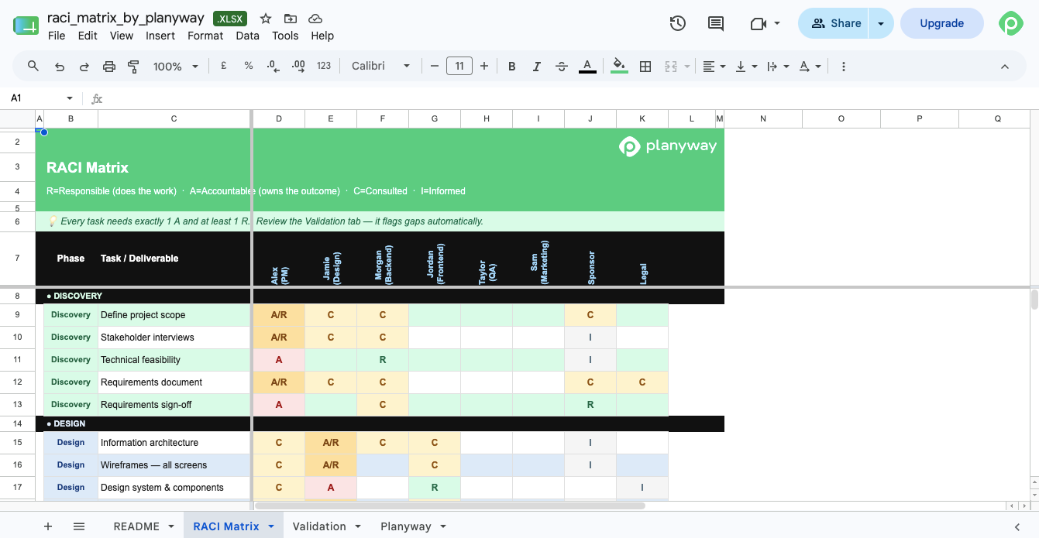Redo the last action

click(x=84, y=67)
